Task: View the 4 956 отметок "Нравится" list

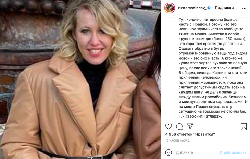Action: 190,134
